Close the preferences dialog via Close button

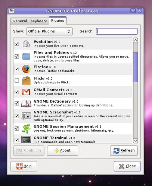127,166
